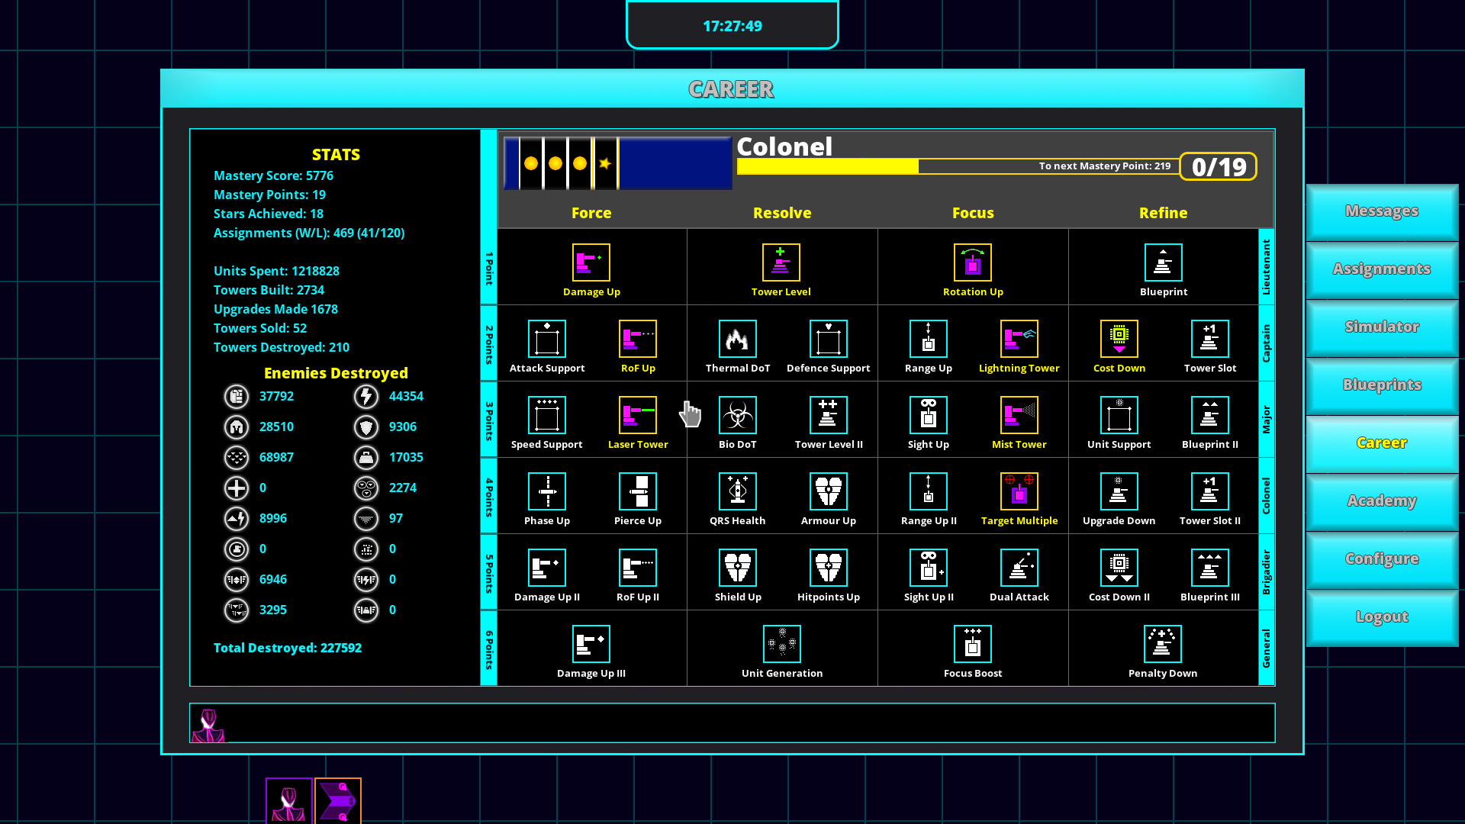The width and height of the screenshot is (1465, 824).
Task: Select the Cost Down chip icon
Action: (x=1119, y=339)
